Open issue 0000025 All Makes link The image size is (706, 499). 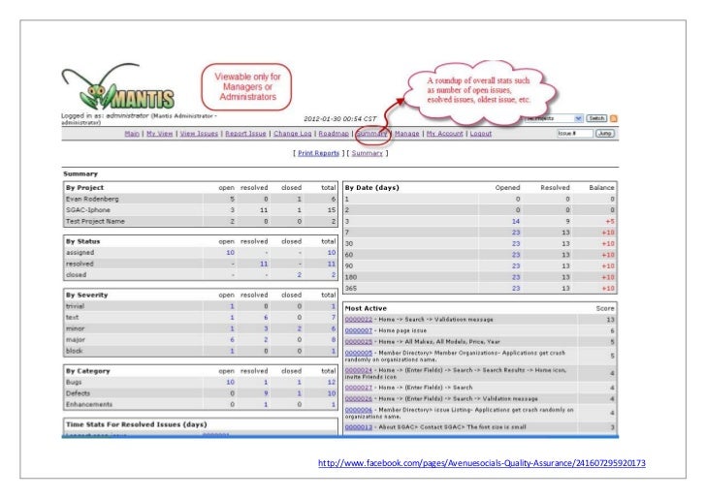[x=359, y=342]
